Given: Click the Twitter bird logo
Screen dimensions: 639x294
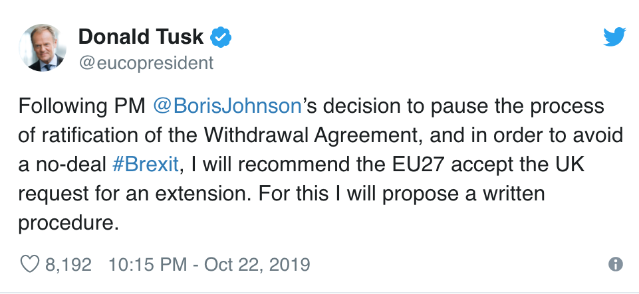Looking at the screenshot, I should point(614,38).
